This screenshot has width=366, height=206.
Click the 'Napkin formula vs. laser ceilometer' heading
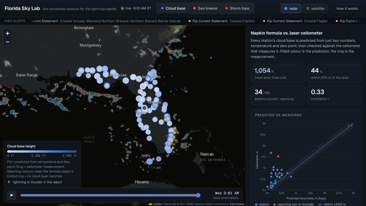[287, 33]
